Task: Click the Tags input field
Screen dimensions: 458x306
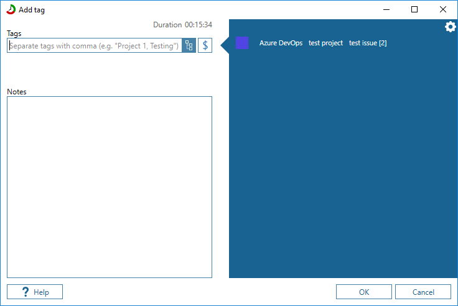Action: coord(95,45)
